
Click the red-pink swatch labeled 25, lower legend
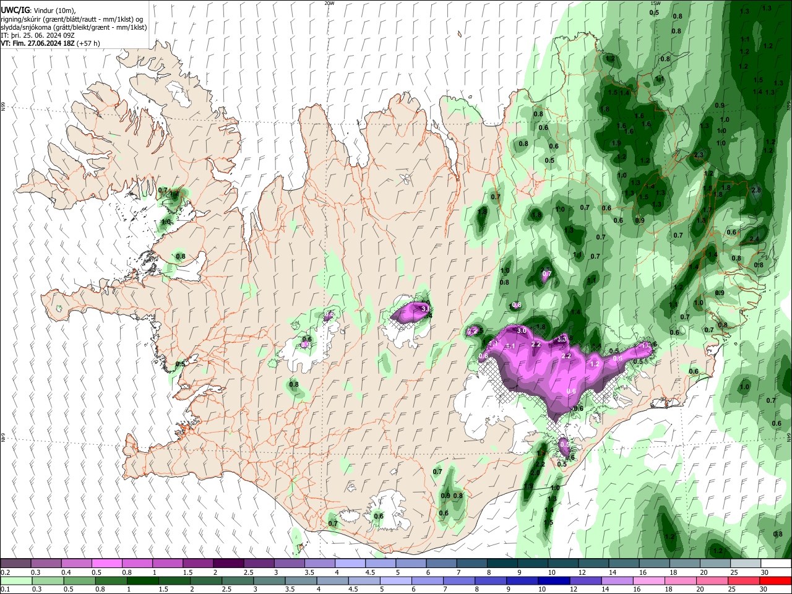tap(744, 580)
